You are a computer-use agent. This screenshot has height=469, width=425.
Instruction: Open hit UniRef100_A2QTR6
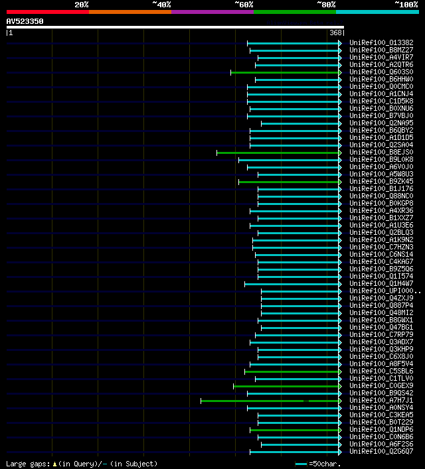(381, 64)
